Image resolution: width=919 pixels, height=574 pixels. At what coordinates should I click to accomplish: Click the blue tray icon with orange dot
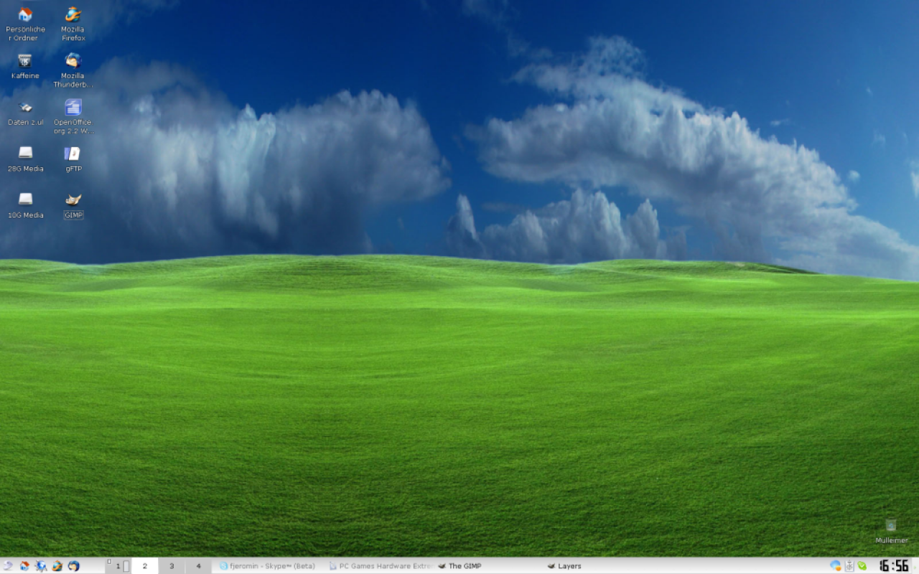[836, 565]
